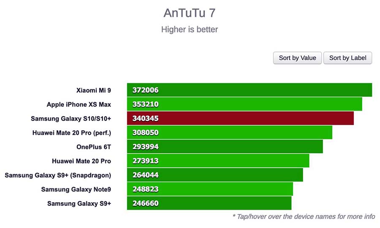
Task: Click the Samsung Galaxy Note9 label
Action: click(76, 189)
